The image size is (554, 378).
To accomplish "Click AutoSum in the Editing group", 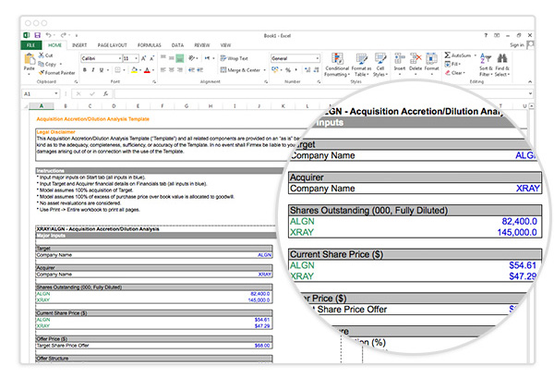I will pyautogui.click(x=458, y=55).
